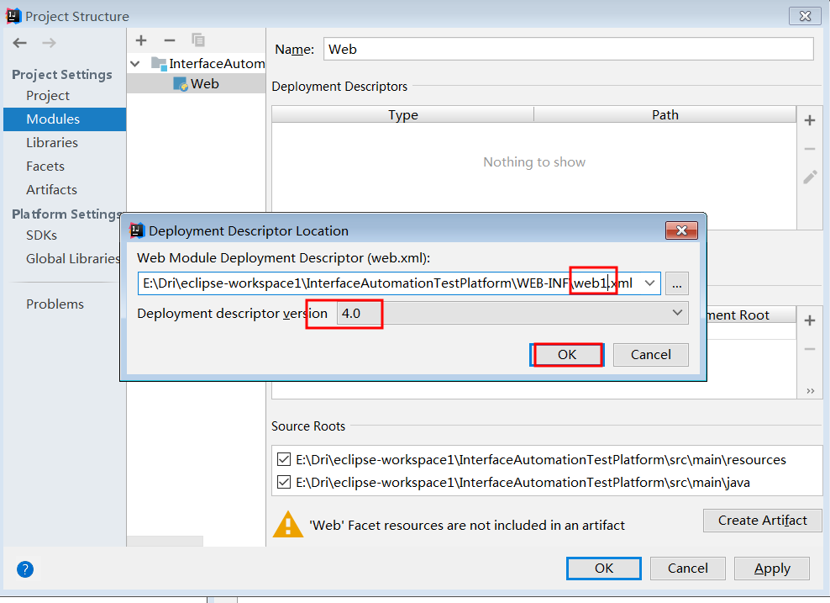This screenshot has width=830, height=603.
Task: Go back with the left arrow icon
Action: coord(19,43)
